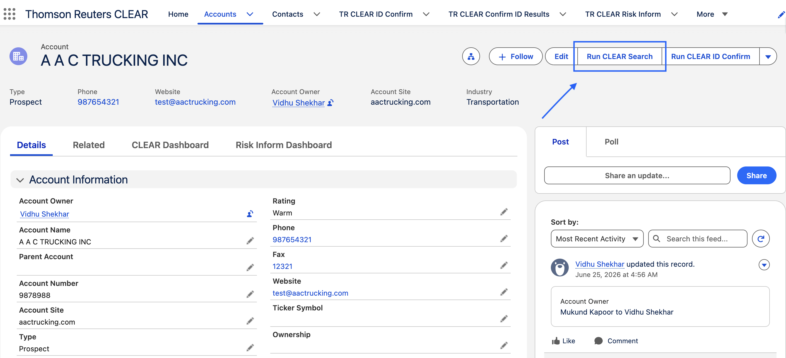The height and width of the screenshot is (358, 786).
Task: Open Vidhu Shekhar under Account Owner details
Action: pyautogui.click(x=45, y=214)
